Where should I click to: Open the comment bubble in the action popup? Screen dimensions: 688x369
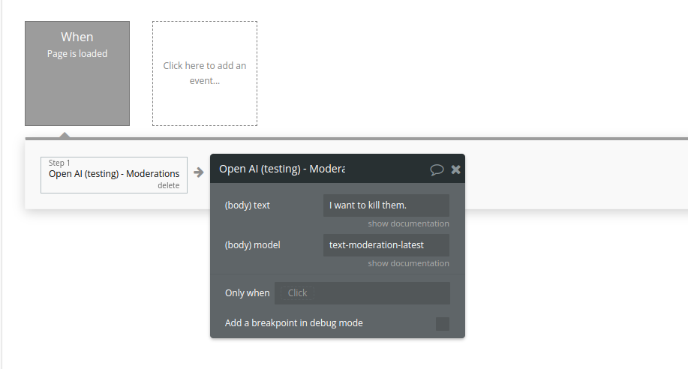tap(437, 169)
